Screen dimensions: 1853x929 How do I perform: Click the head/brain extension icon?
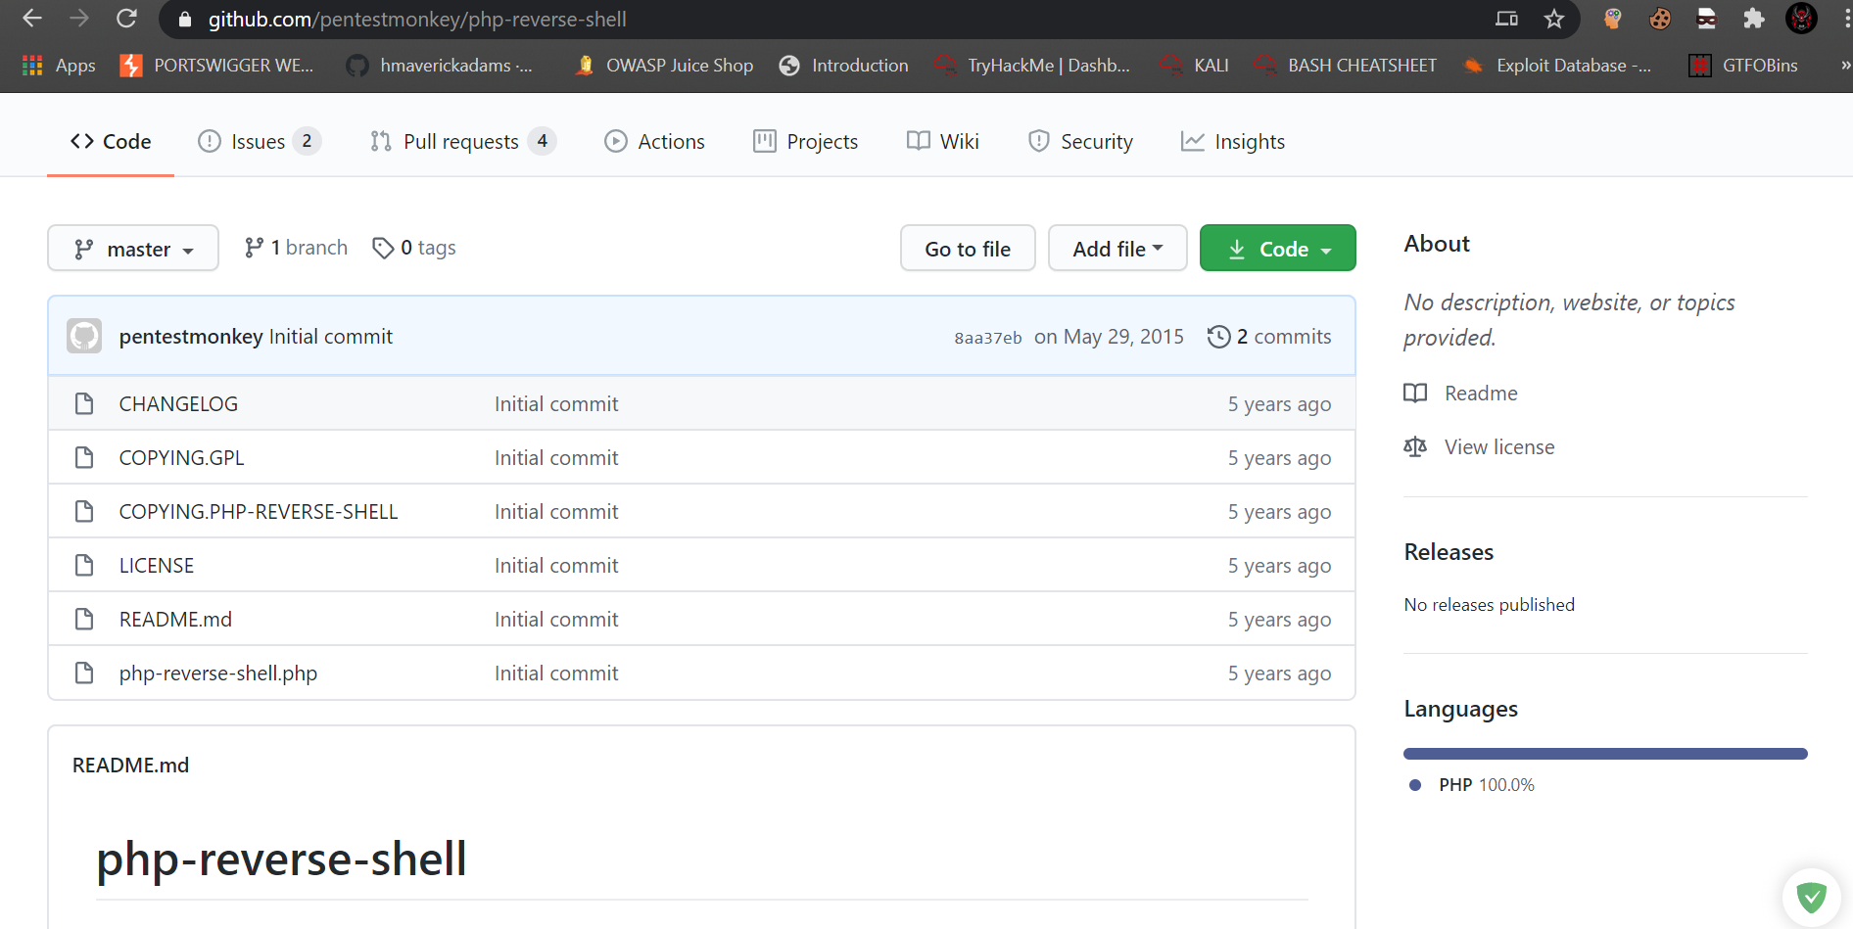pyautogui.click(x=1613, y=19)
